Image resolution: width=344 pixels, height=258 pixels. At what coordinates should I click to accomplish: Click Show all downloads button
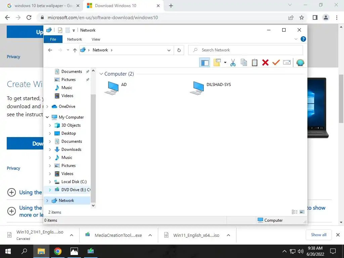click(318, 235)
